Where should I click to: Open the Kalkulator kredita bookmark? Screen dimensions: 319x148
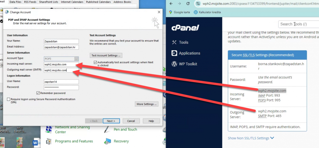pyautogui.click(x=207, y=12)
